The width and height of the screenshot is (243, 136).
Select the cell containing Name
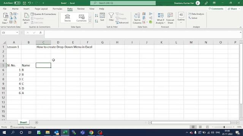tap(28, 65)
